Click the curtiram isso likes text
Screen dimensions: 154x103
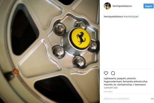click(111, 88)
